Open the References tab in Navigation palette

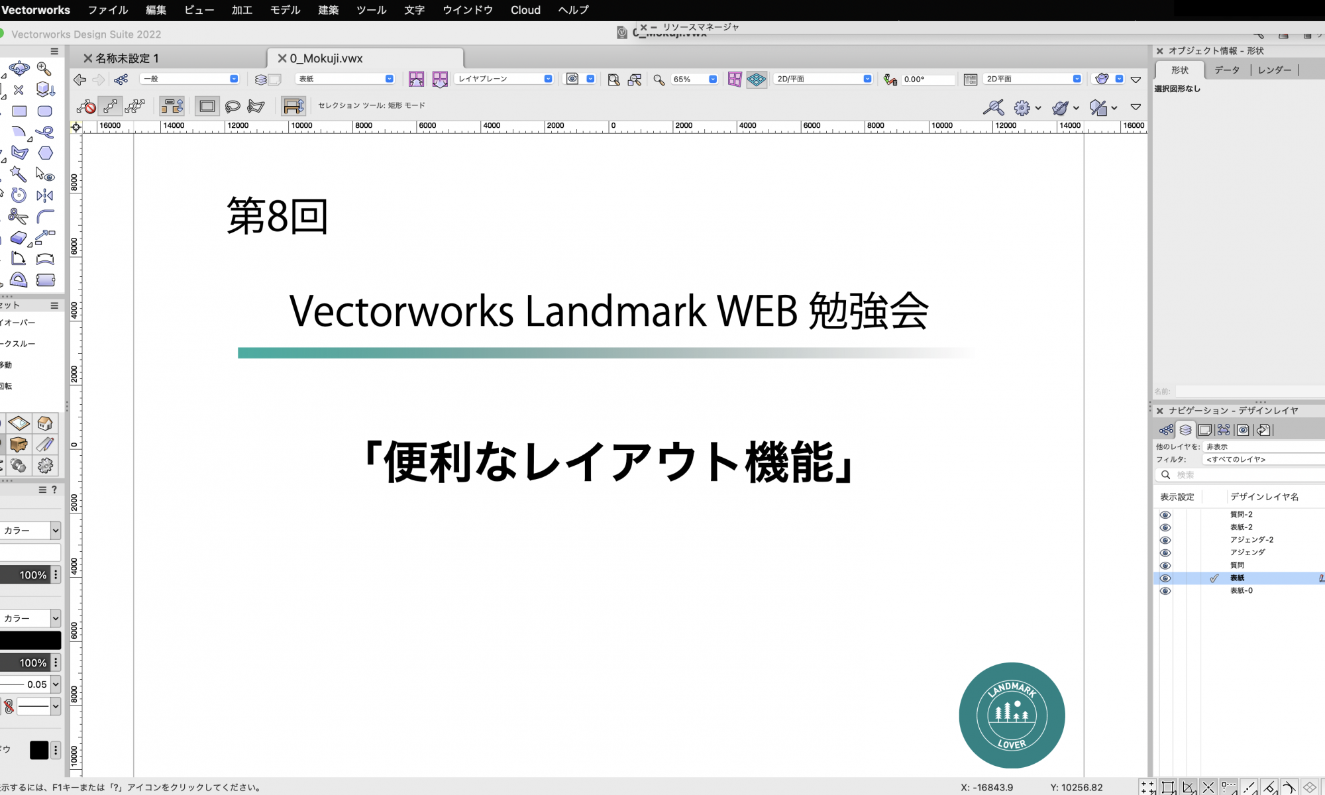click(x=1263, y=430)
